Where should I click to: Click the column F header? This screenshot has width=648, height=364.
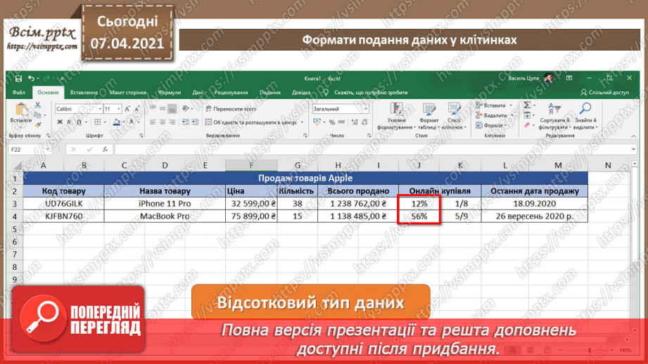pos(251,166)
